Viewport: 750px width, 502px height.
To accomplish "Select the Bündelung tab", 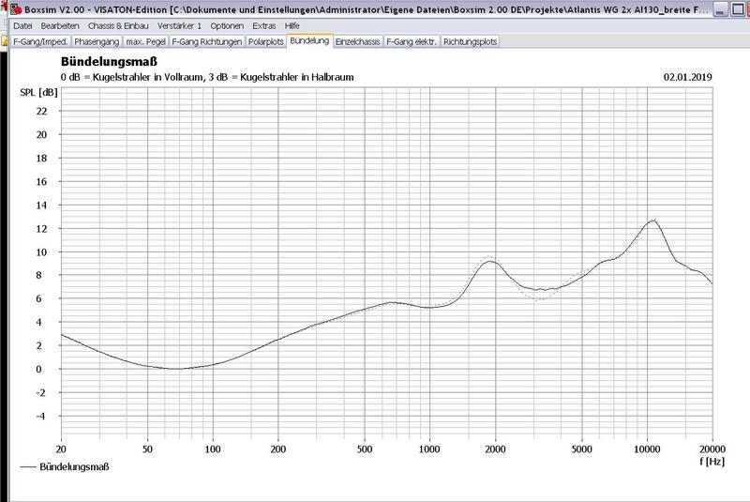I will click(x=309, y=41).
